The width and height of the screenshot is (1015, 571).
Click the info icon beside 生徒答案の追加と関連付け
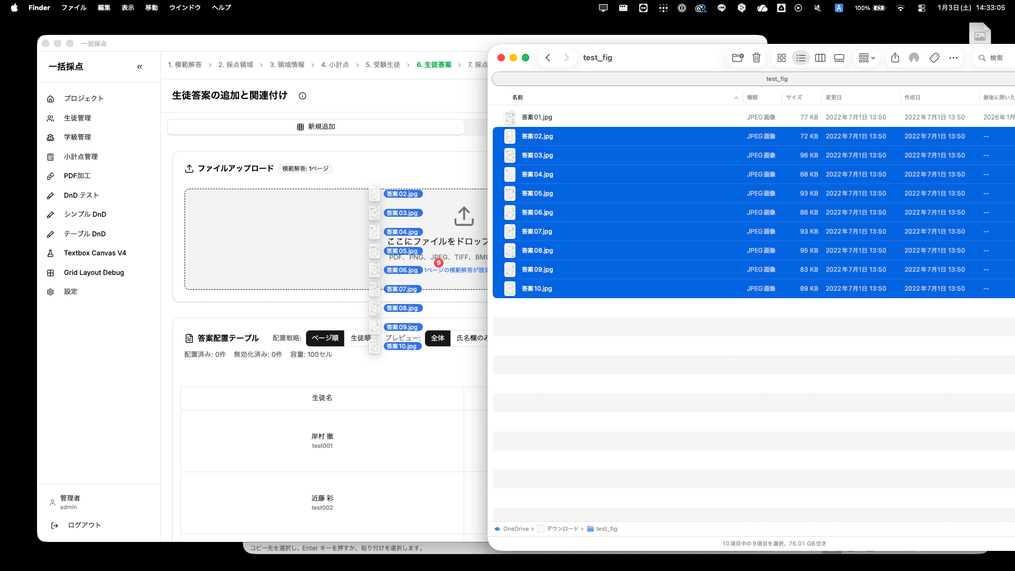click(302, 96)
